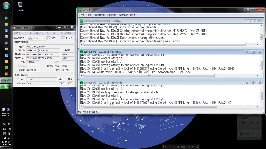Click the Core Temp model field AMD C-50
The width and height of the screenshot is (266, 149).
point(50,47)
